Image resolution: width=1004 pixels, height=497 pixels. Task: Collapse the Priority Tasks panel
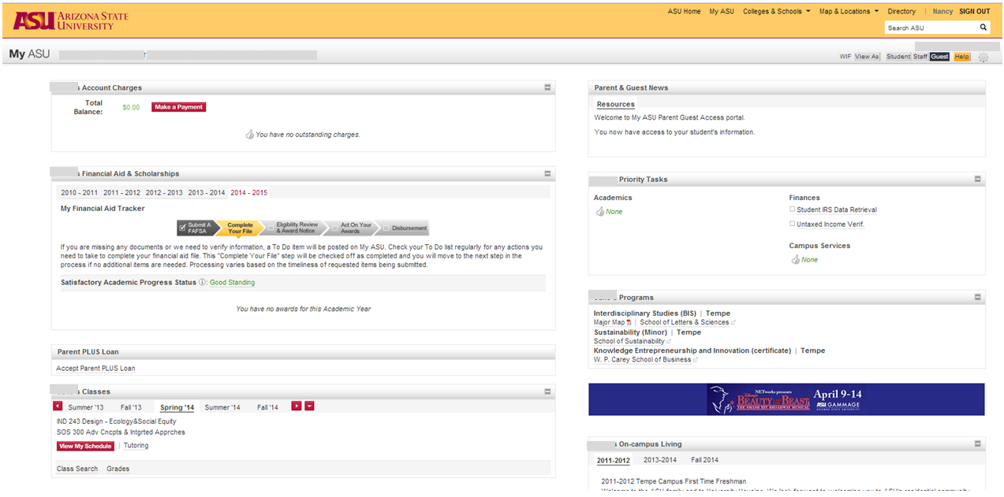(978, 179)
